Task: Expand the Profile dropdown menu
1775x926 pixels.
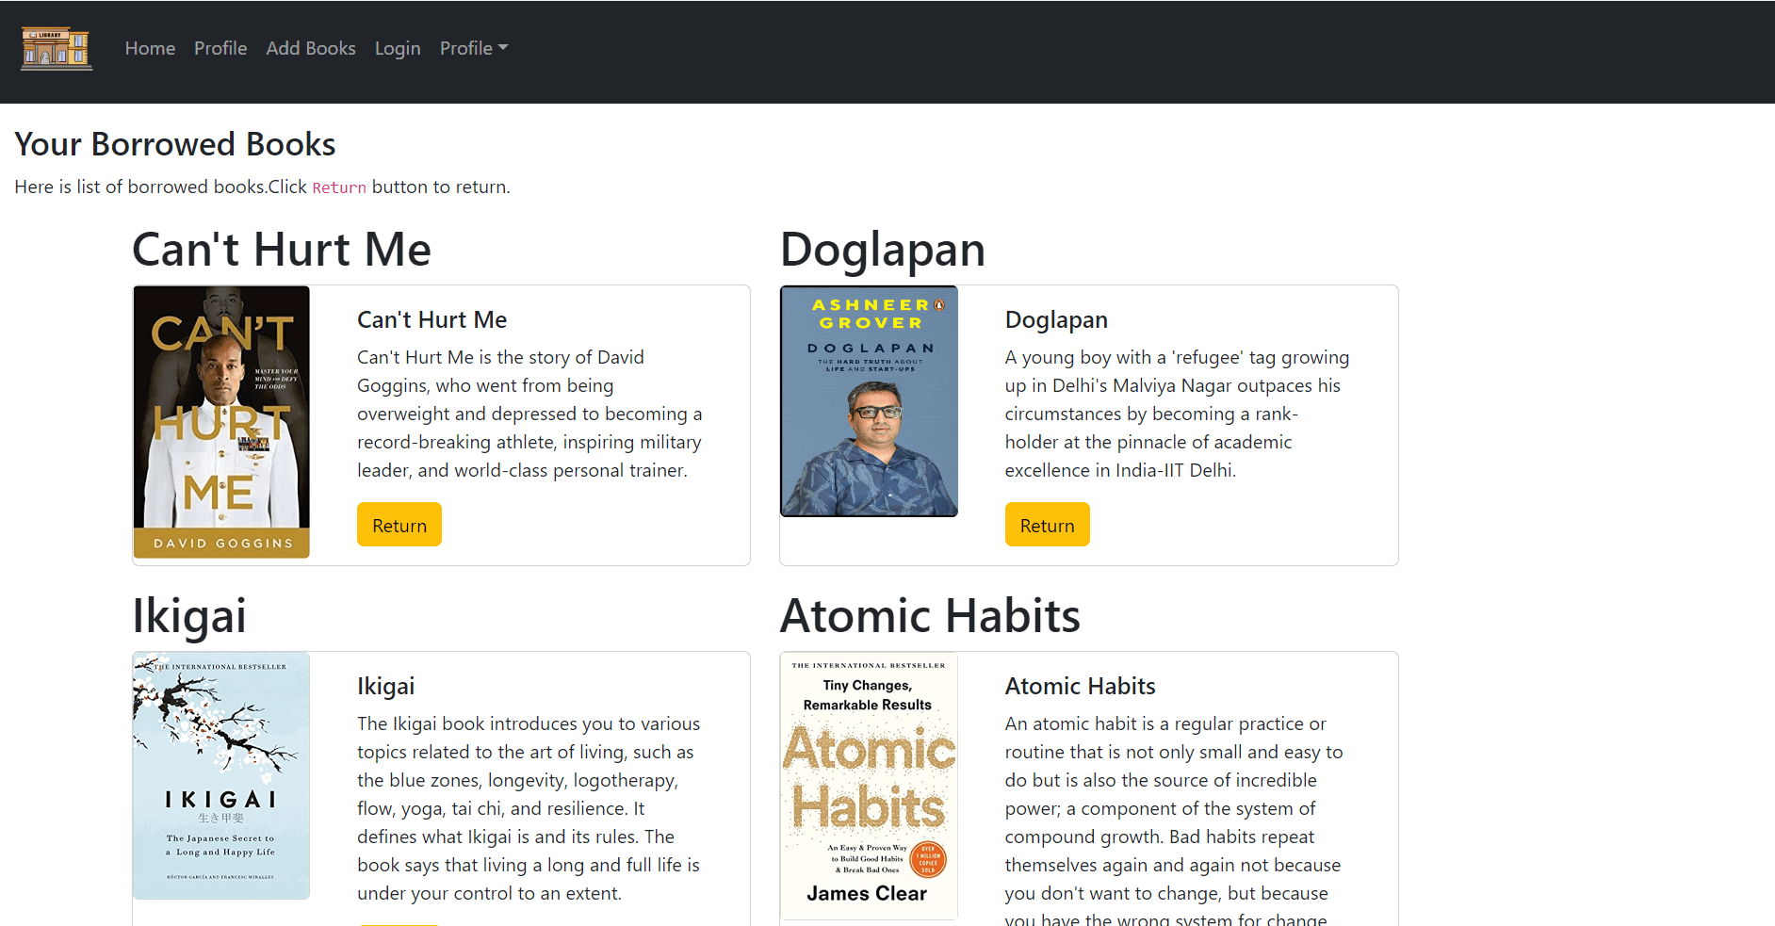Action: click(474, 48)
